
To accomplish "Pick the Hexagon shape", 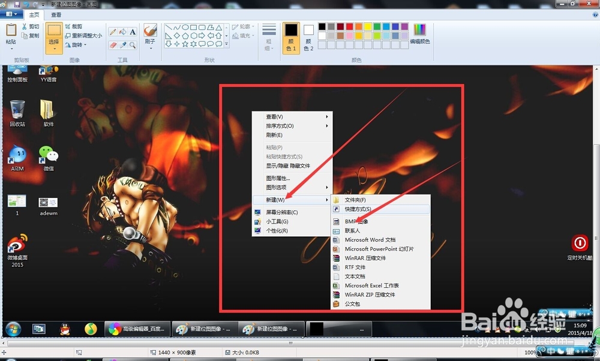I will [x=194, y=36].
